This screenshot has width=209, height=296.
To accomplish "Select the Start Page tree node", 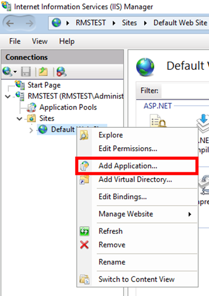I will (44, 85).
